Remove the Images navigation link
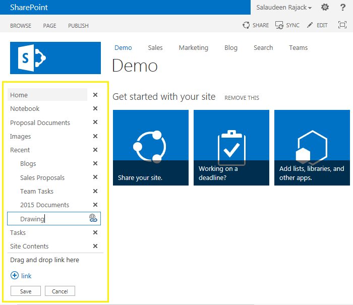The width and height of the screenshot is (353, 305). click(x=95, y=136)
